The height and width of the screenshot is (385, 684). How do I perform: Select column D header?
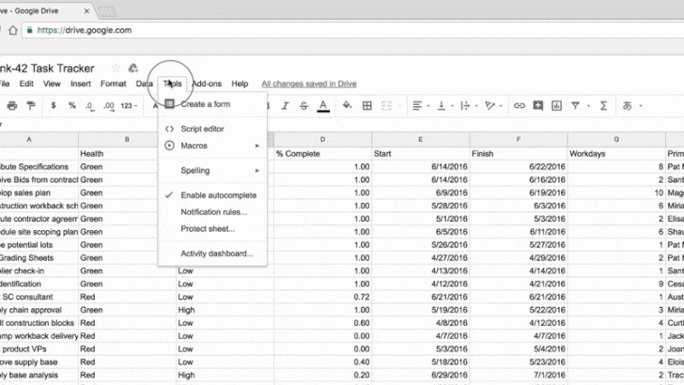323,140
